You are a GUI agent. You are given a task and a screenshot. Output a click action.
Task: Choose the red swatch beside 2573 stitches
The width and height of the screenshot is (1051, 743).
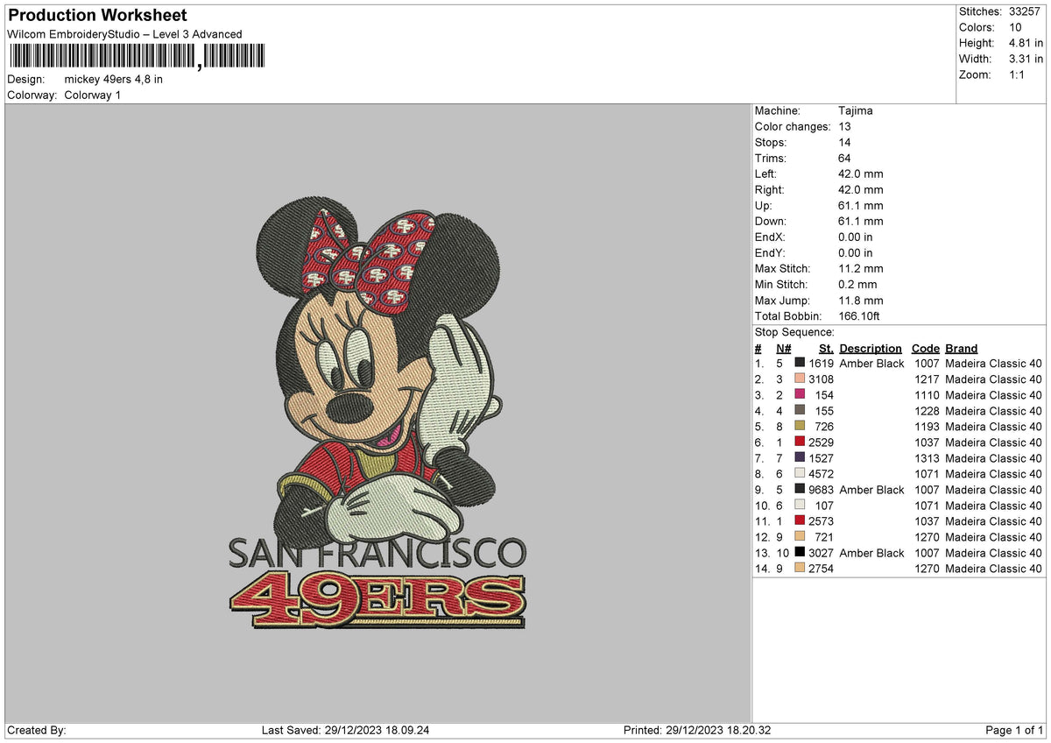click(800, 520)
